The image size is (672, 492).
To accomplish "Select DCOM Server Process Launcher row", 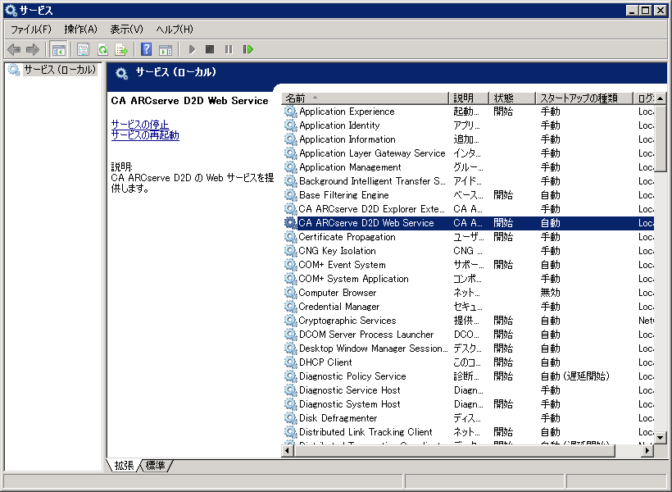I will 468,335.
